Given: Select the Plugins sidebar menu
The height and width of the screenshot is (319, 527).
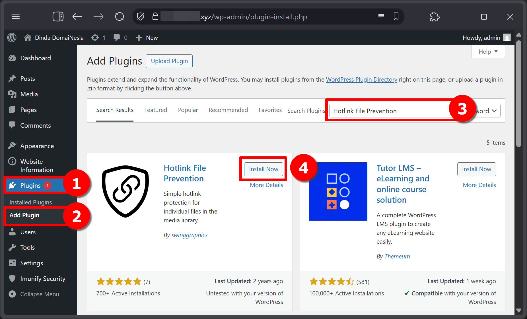Looking at the screenshot, I should pos(31,185).
